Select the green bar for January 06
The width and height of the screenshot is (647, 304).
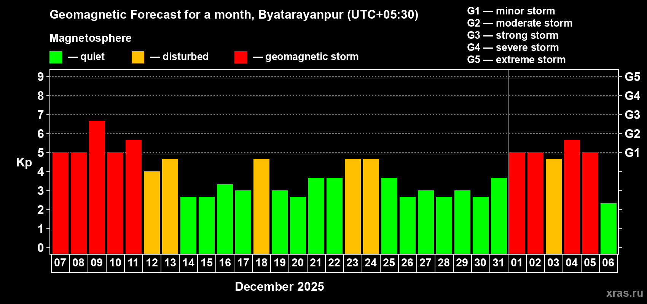pos(609,228)
